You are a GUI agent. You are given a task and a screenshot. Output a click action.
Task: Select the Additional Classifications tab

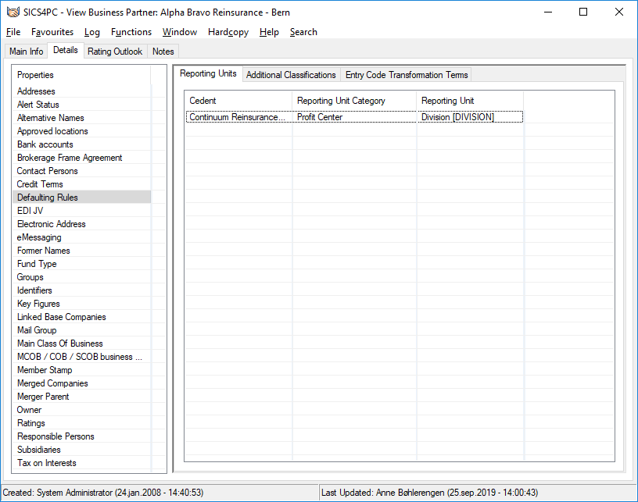291,75
